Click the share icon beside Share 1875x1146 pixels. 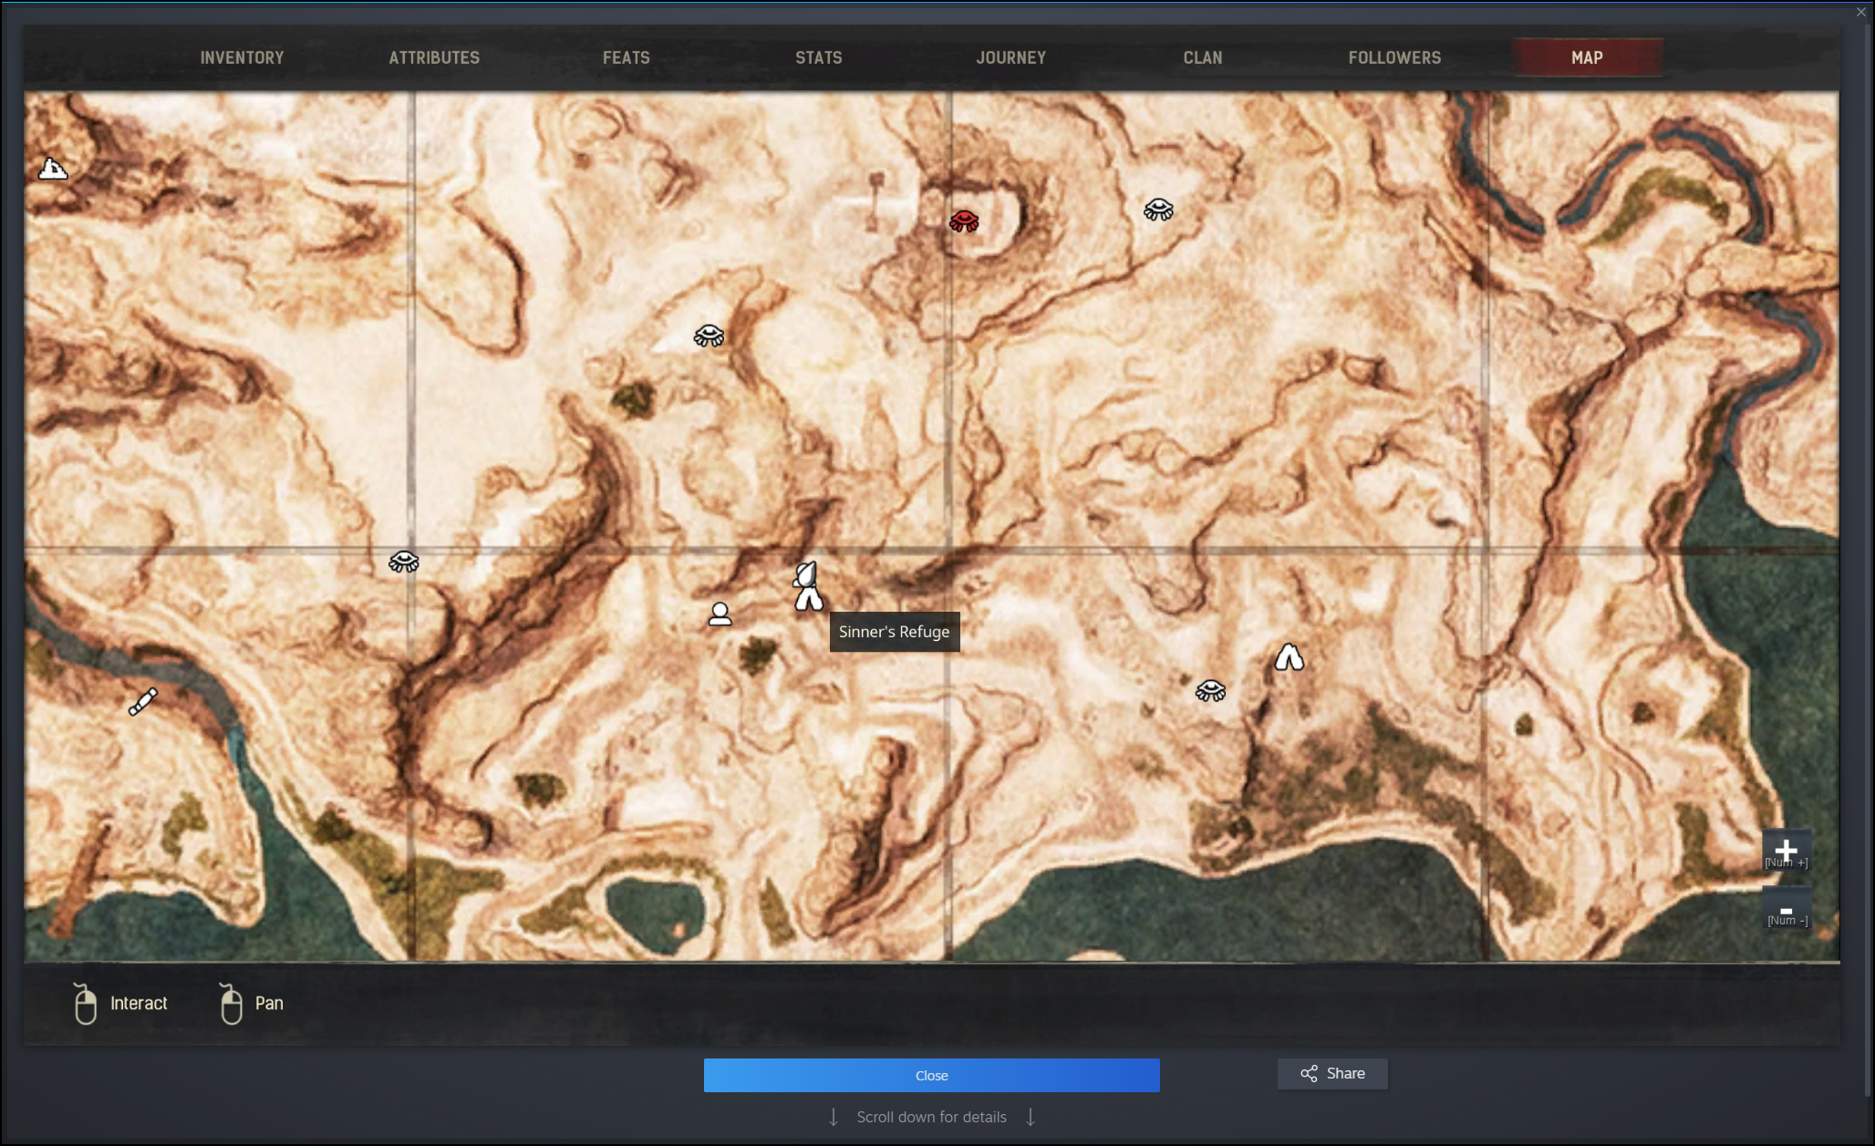(1309, 1074)
